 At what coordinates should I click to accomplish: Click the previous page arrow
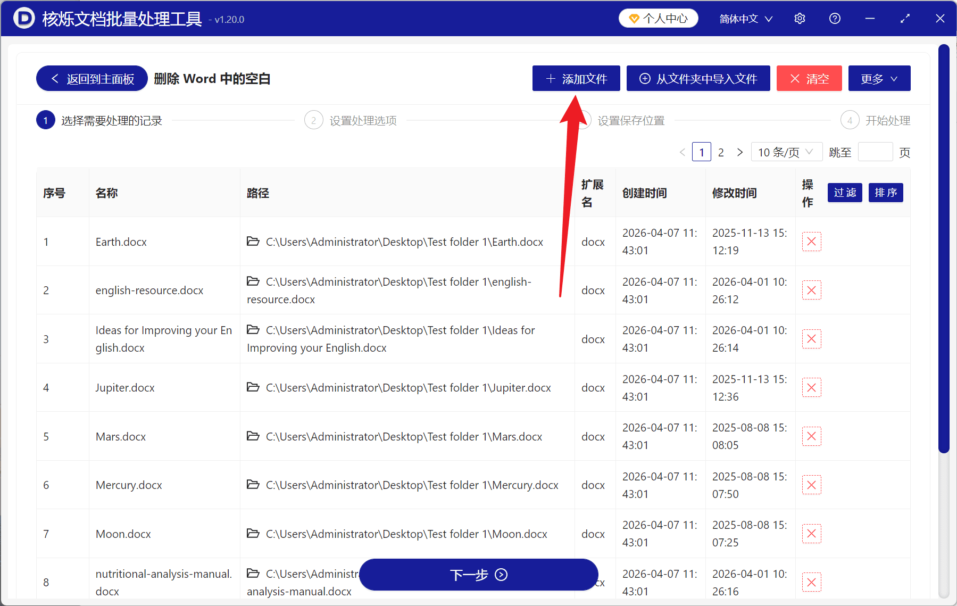pos(683,152)
